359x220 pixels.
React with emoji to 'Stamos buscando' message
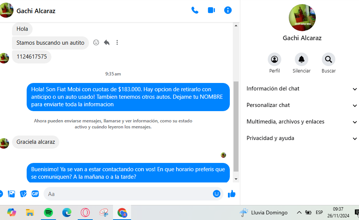(96, 43)
